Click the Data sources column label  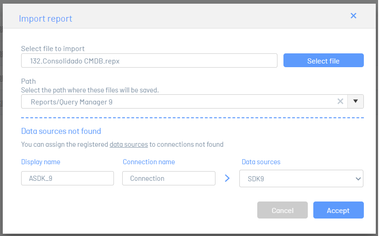click(261, 162)
